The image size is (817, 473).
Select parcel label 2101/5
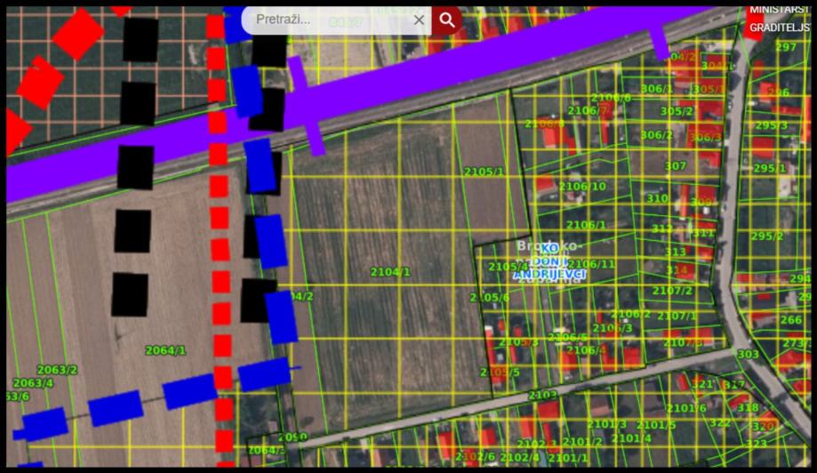pyautogui.click(x=656, y=426)
